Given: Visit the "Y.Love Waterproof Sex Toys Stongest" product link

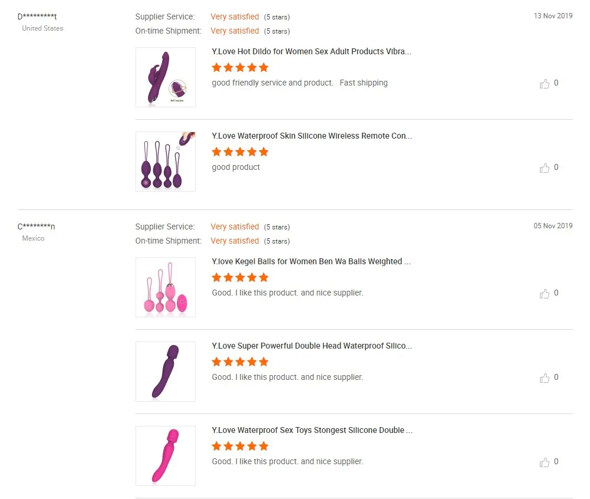Looking at the screenshot, I should coord(311,430).
